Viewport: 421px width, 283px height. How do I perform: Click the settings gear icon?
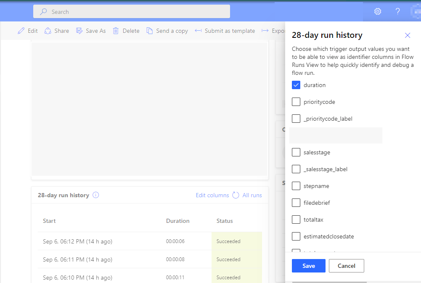[378, 11]
